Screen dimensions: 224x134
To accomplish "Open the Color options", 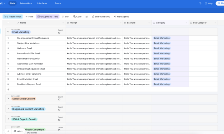I will pyautogui.click(x=77, y=16).
